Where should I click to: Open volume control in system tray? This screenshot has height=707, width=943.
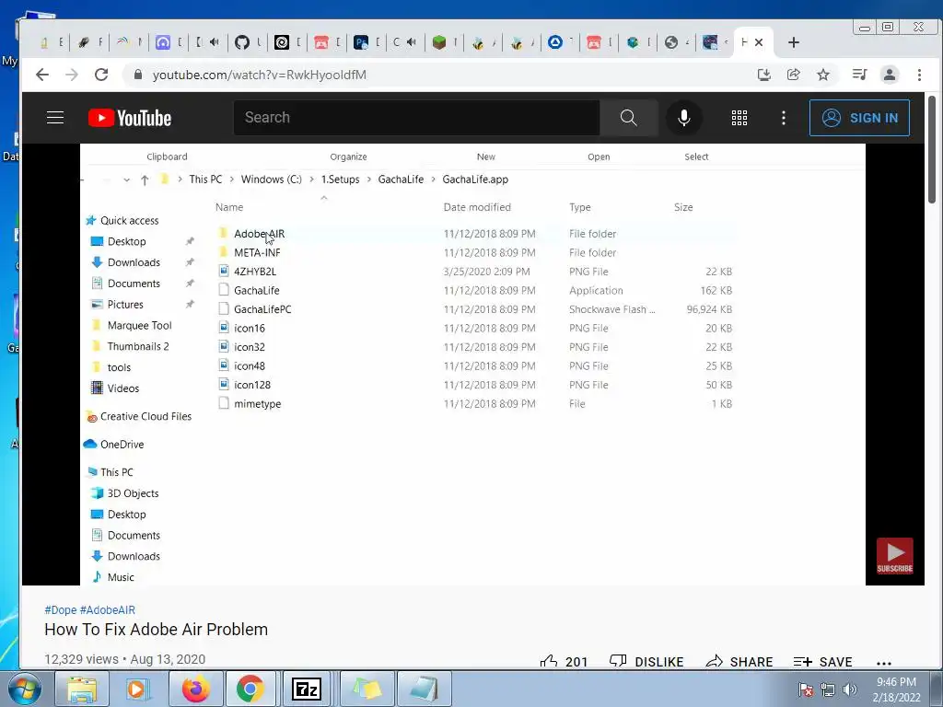850,690
